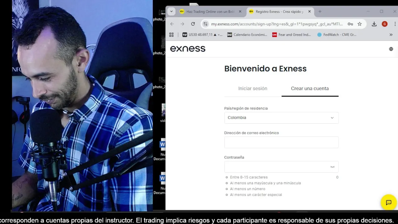Click the email address input field
Viewport: 398px width, 224px height.
click(281, 142)
